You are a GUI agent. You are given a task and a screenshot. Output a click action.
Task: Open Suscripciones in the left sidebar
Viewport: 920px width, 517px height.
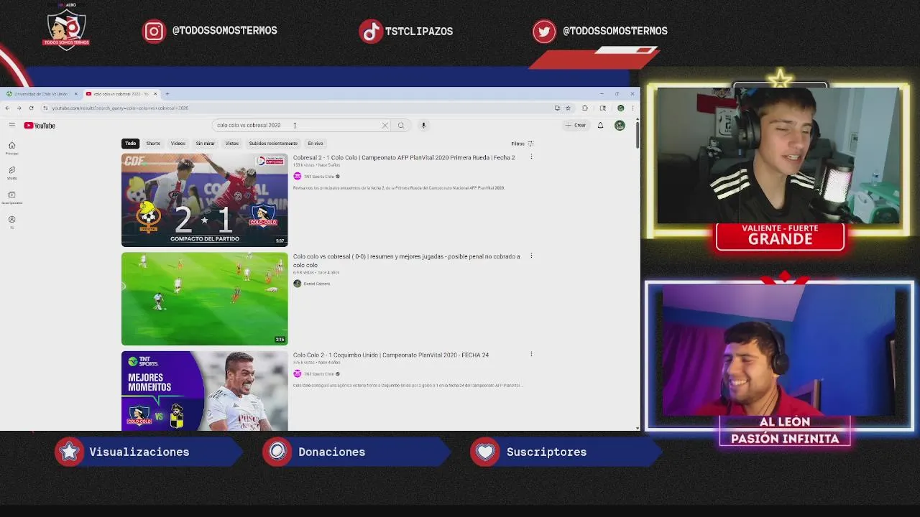(x=11, y=197)
